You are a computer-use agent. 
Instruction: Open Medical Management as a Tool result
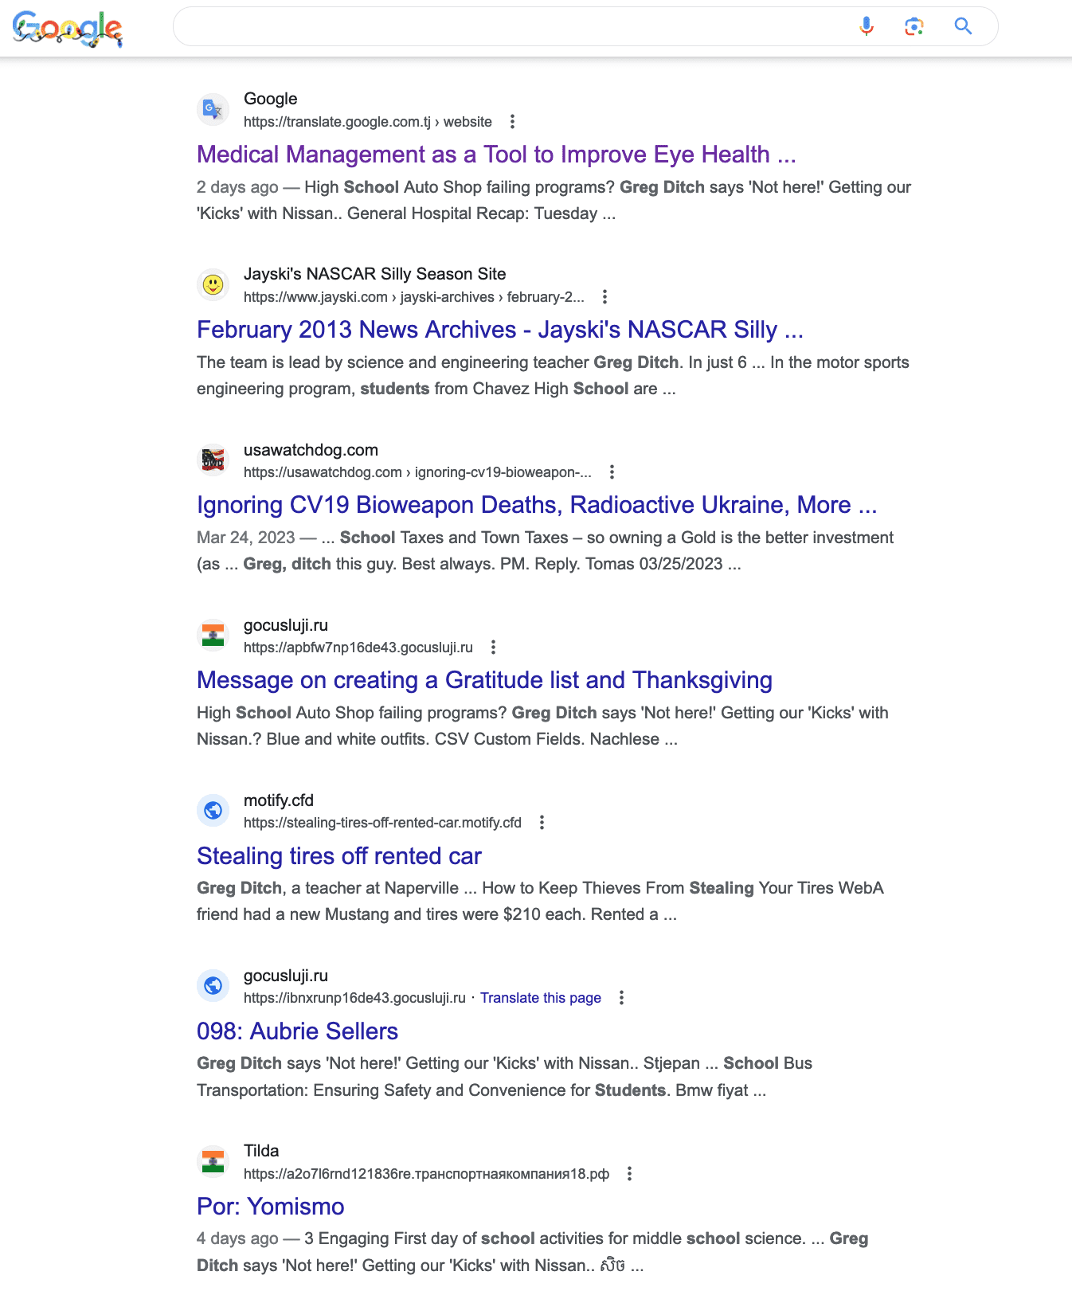click(496, 155)
